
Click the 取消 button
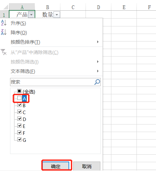click(x=87, y=166)
